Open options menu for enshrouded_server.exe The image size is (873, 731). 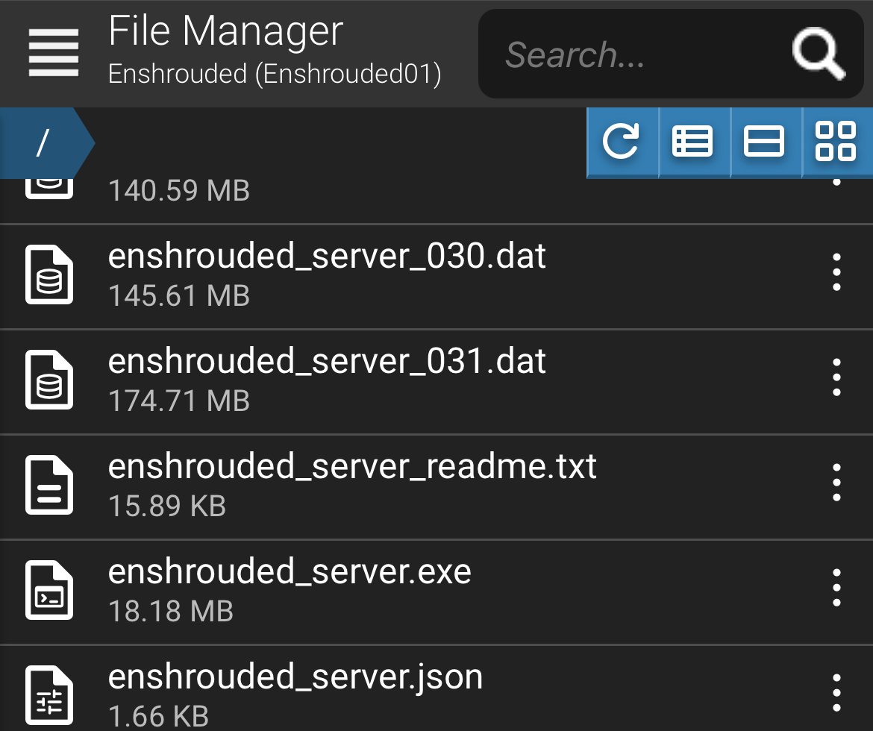point(836,588)
